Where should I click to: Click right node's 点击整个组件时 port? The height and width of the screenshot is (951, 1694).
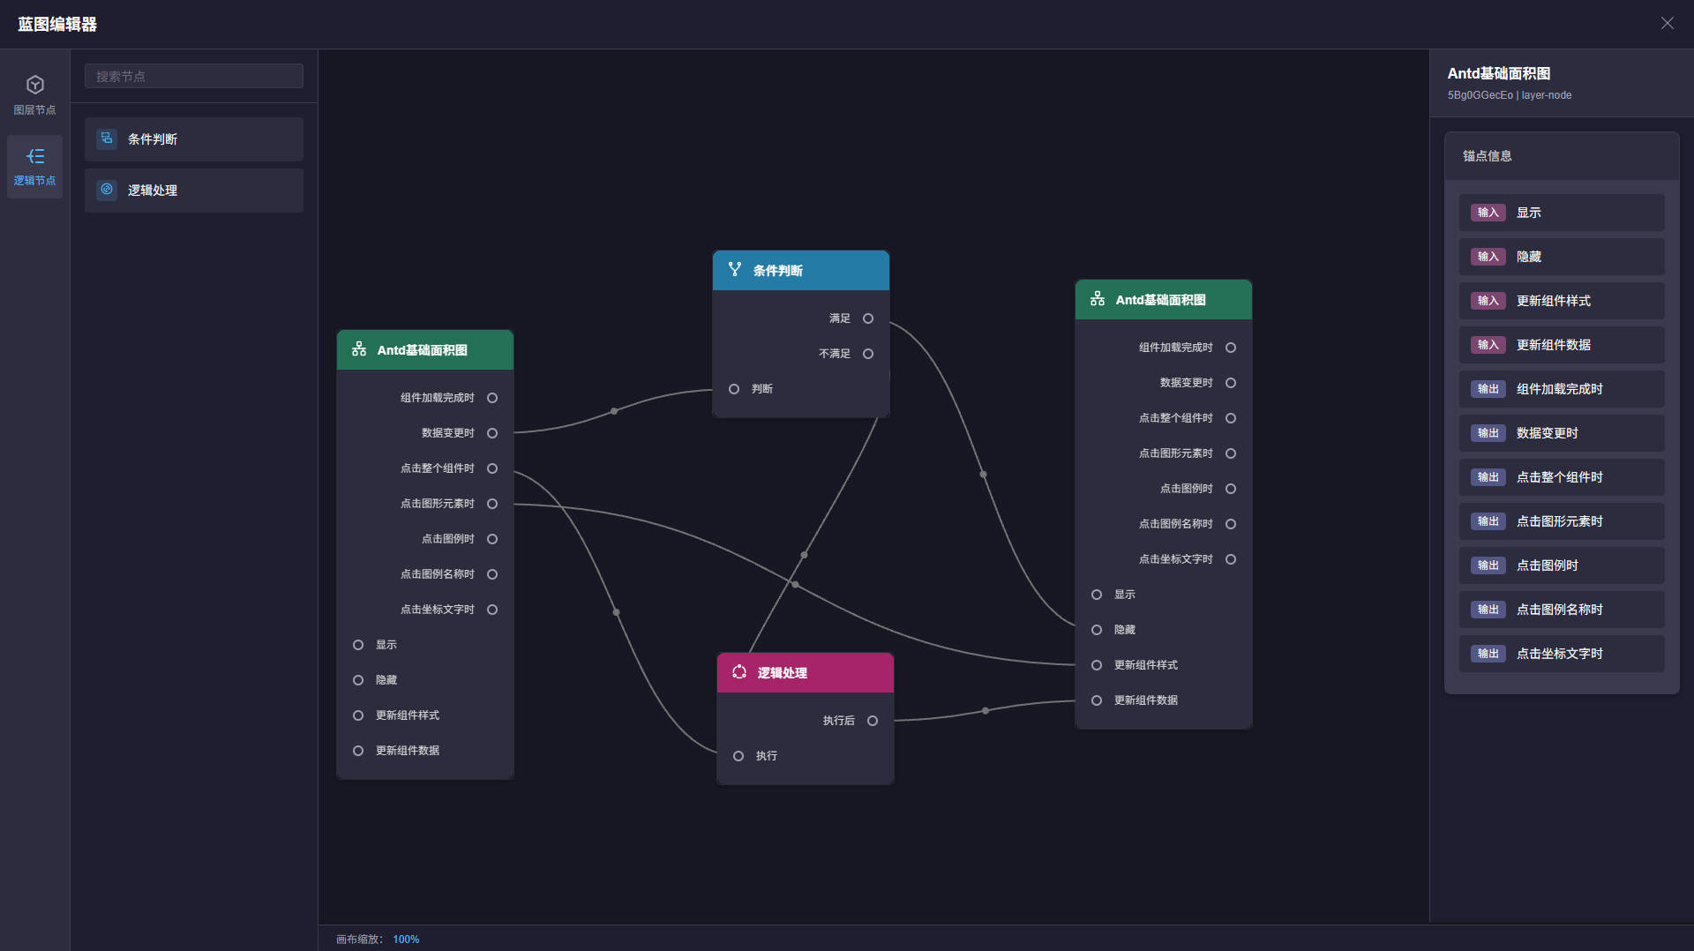pos(1231,418)
